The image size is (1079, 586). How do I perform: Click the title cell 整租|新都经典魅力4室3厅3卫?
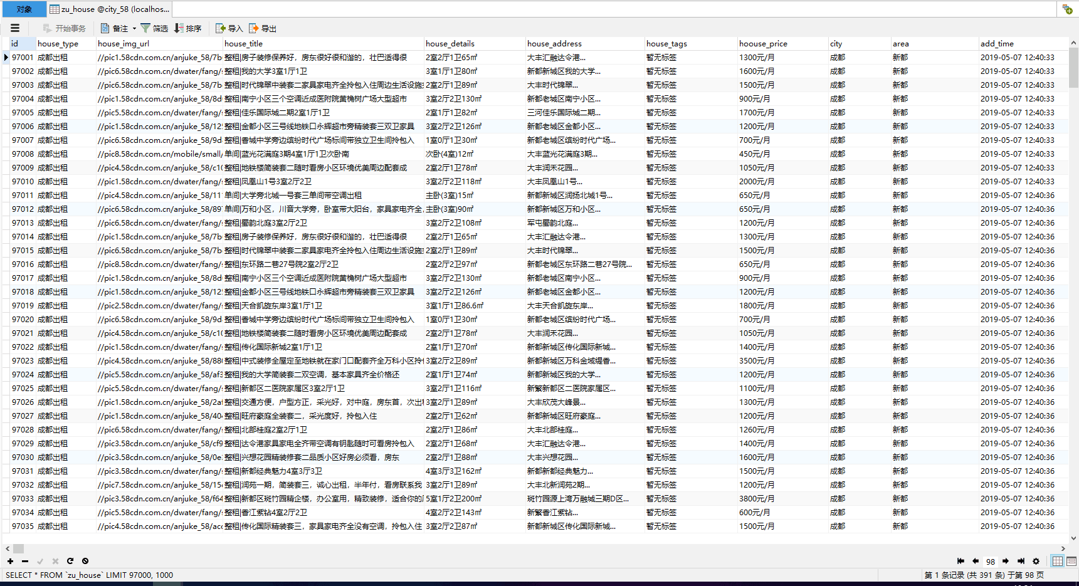pos(324,471)
